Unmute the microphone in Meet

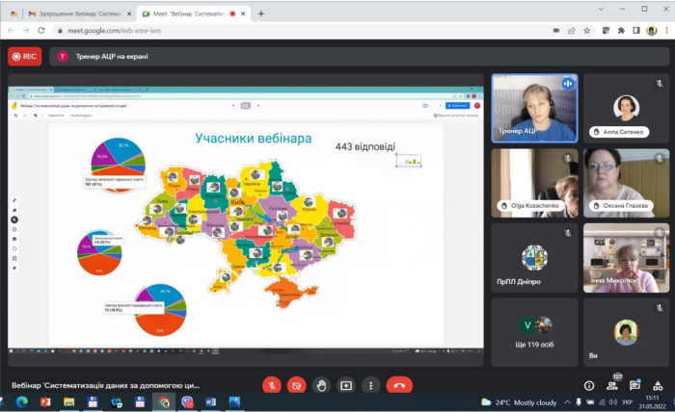(x=272, y=385)
